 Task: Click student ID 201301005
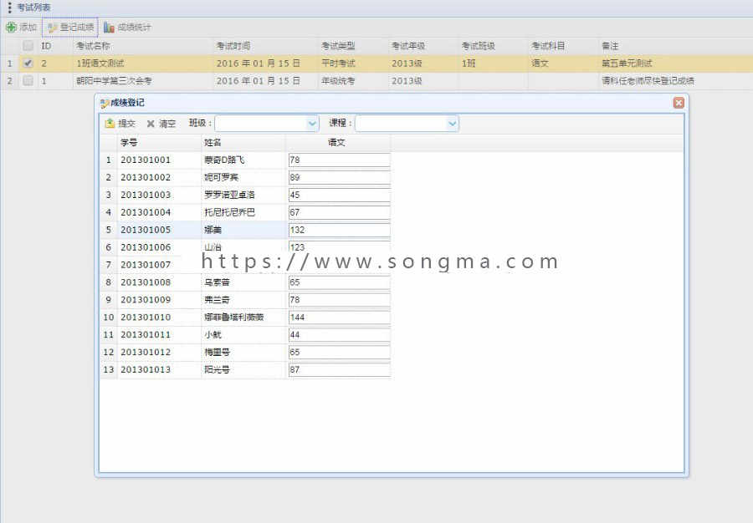pos(146,230)
